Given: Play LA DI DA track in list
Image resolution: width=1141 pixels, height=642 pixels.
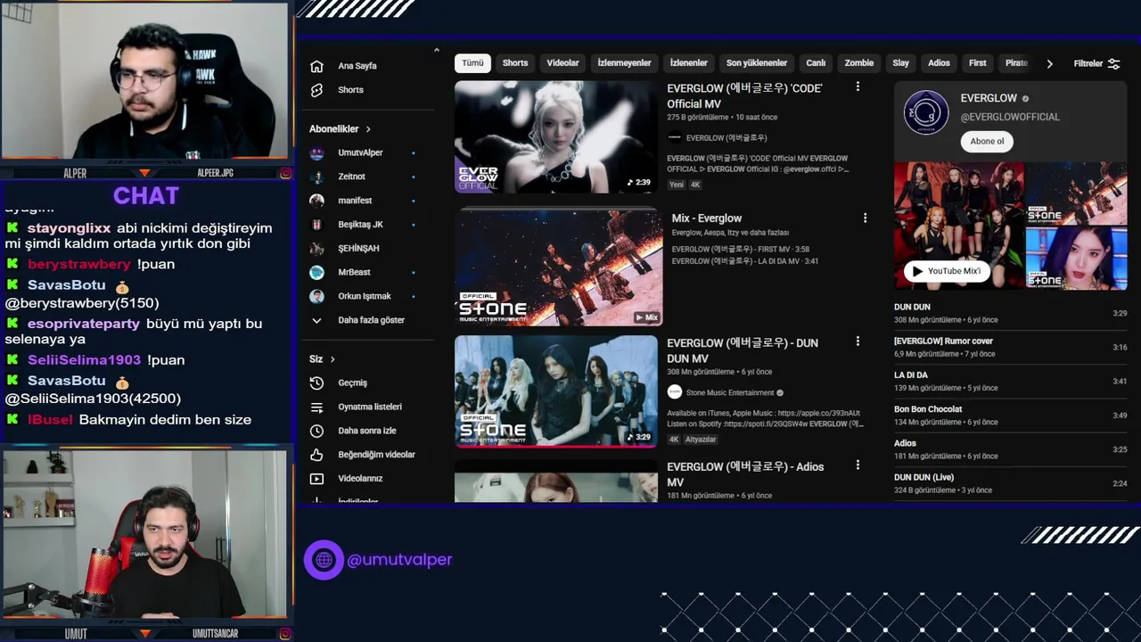Looking at the screenshot, I should 1011,381.
